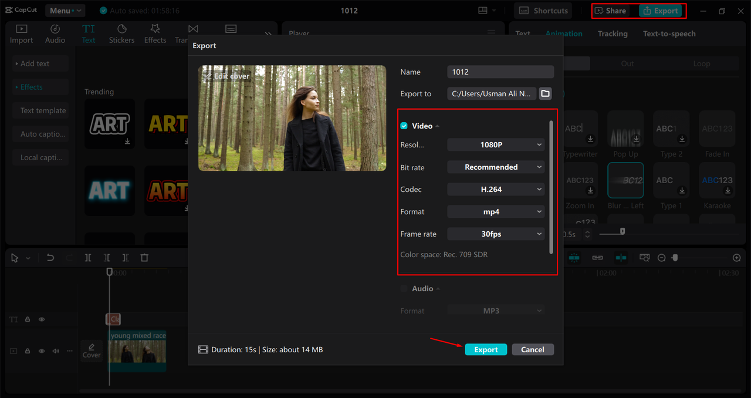751x398 pixels.
Task: Click the trash Delete icon in timeline
Action: point(144,258)
